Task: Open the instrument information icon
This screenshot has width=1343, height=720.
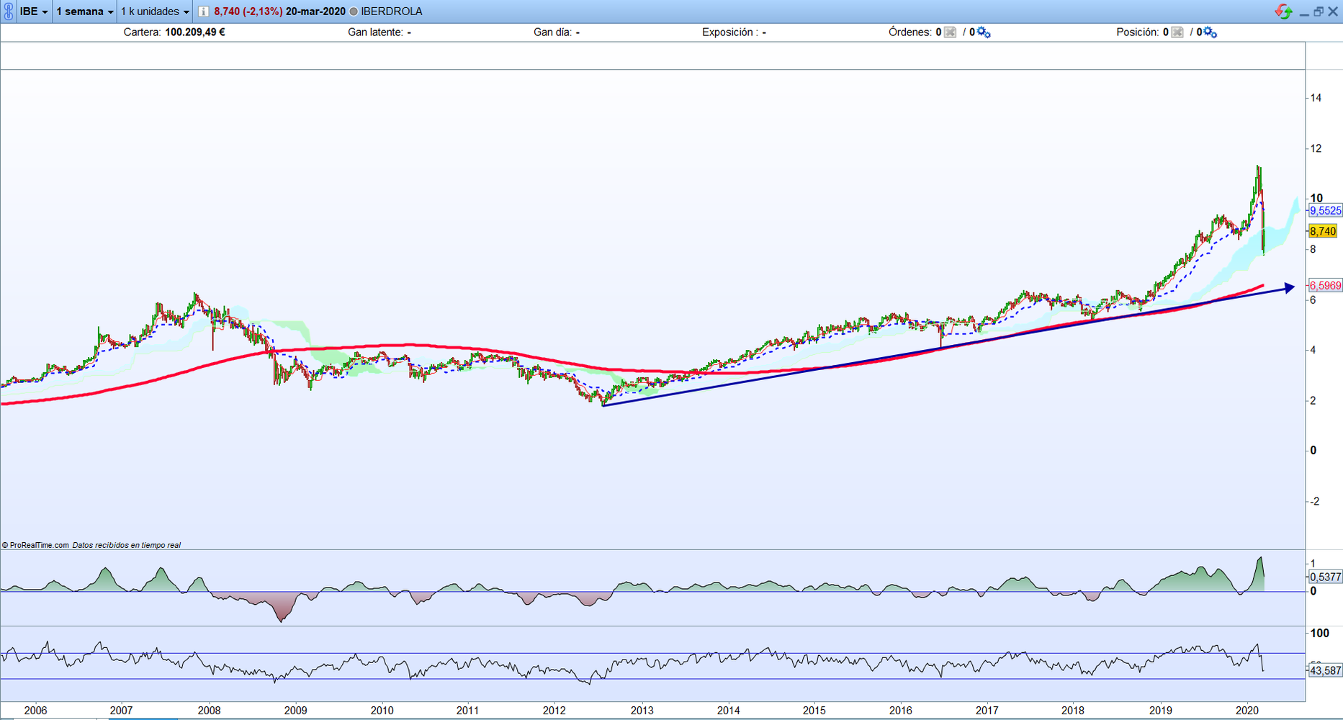Action: [x=204, y=12]
